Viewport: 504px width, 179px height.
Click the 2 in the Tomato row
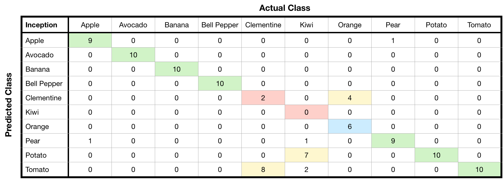(x=306, y=170)
